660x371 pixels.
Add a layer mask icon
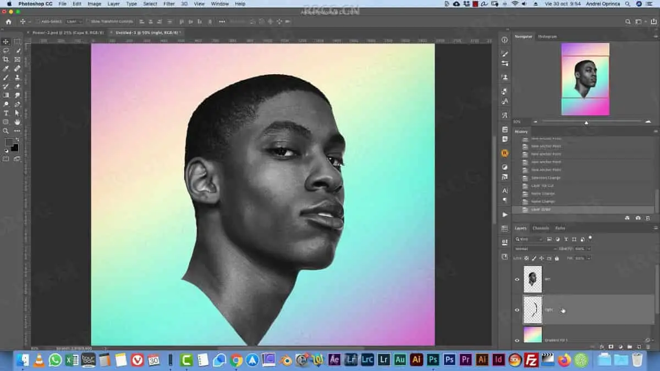click(611, 347)
